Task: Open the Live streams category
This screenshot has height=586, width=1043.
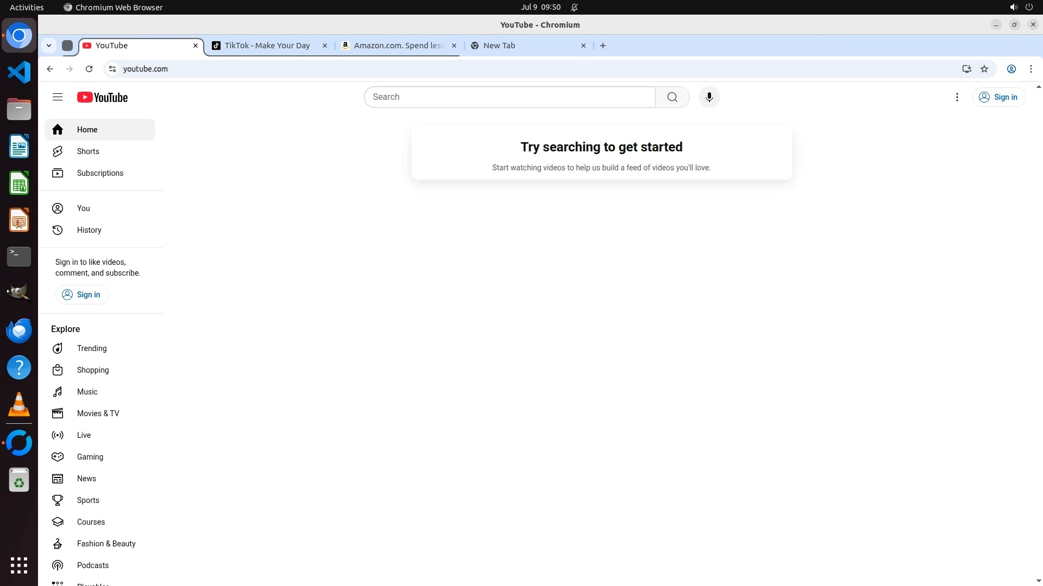Action: (84, 435)
